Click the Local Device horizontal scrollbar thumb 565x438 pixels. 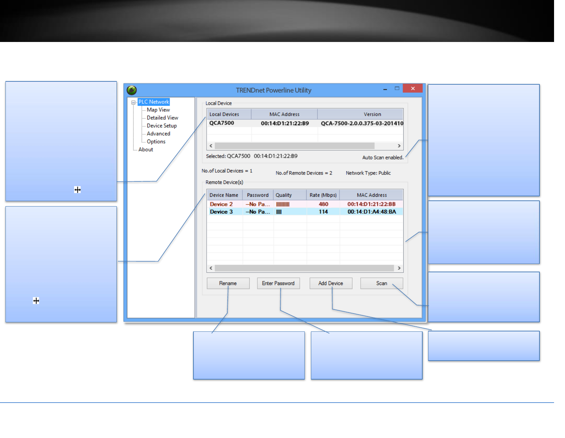pyautogui.click(x=294, y=146)
